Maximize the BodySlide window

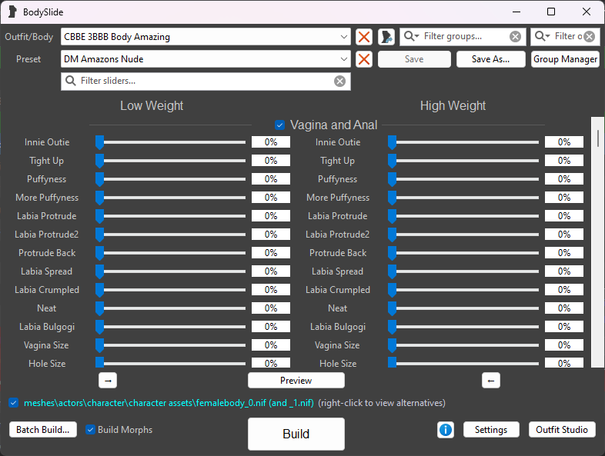pyautogui.click(x=551, y=12)
